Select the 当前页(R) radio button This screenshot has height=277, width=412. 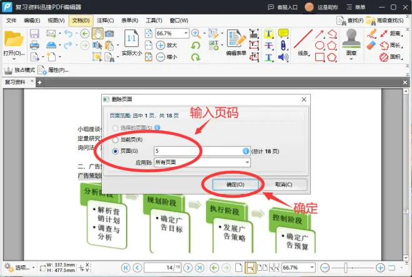pyautogui.click(x=115, y=140)
